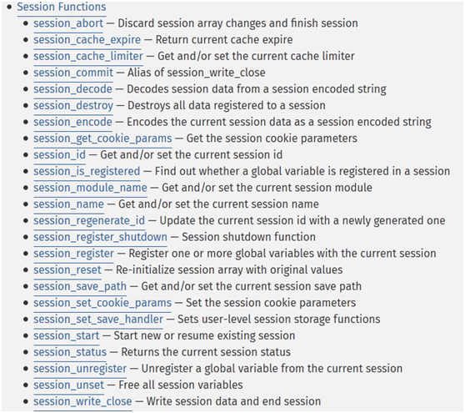Viewport: 465px width, 413px height.
Task: Go to session_save_path documentation
Action: click(x=80, y=286)
